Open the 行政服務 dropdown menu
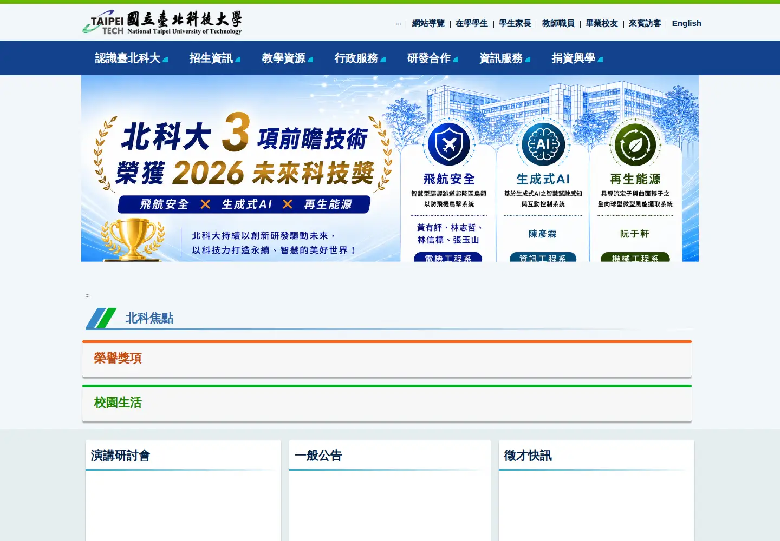780x541 pixels. point(360,58)
